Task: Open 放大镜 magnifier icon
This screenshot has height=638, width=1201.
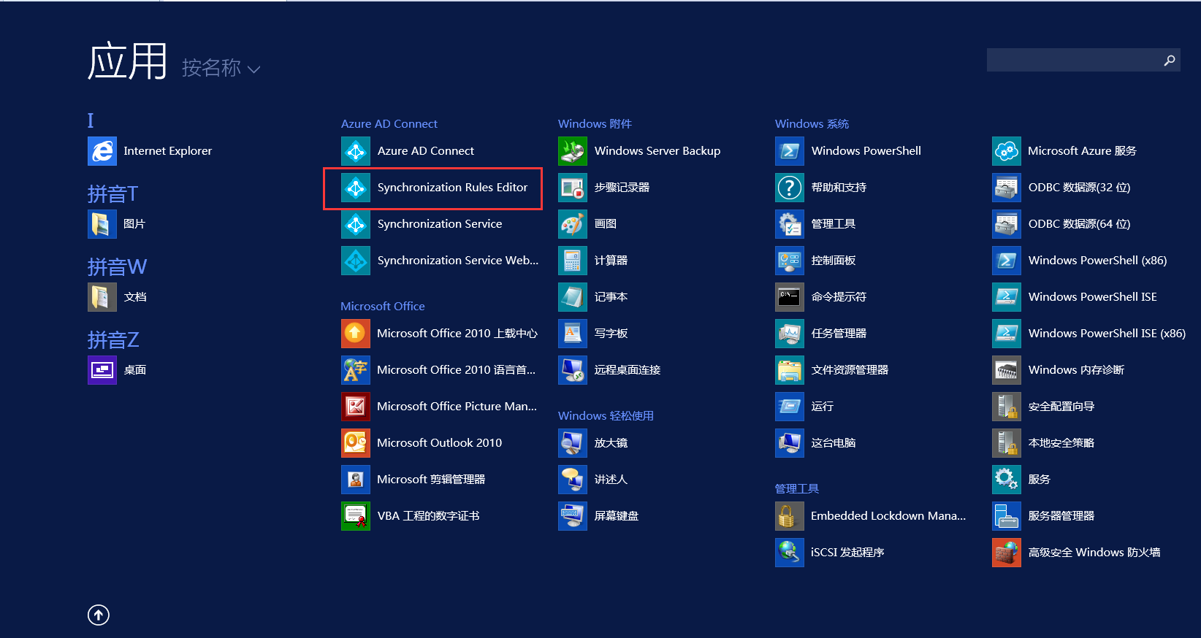Action: click(573, 443)
